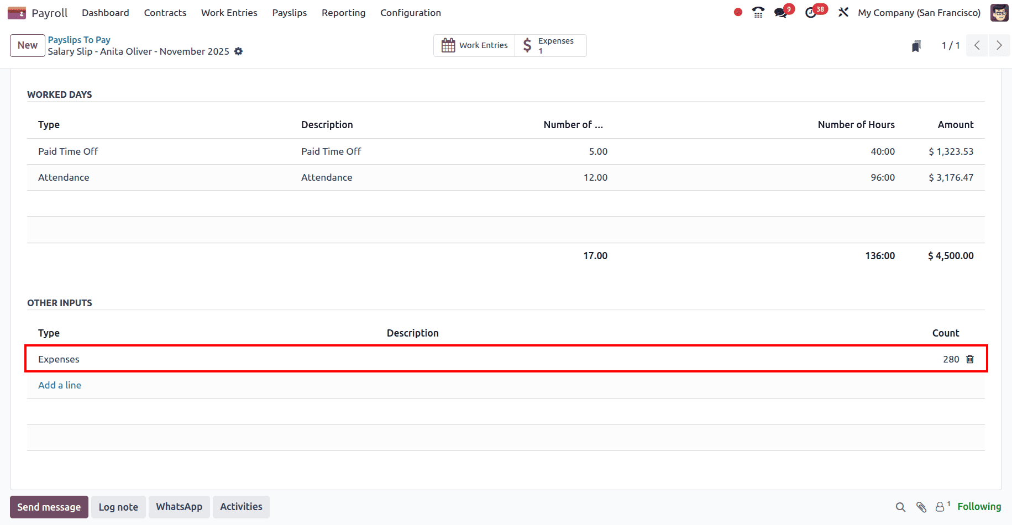Click Add a line under Other Inputs
This screenshot has width=1012, height=525.
tap(59, 385)
